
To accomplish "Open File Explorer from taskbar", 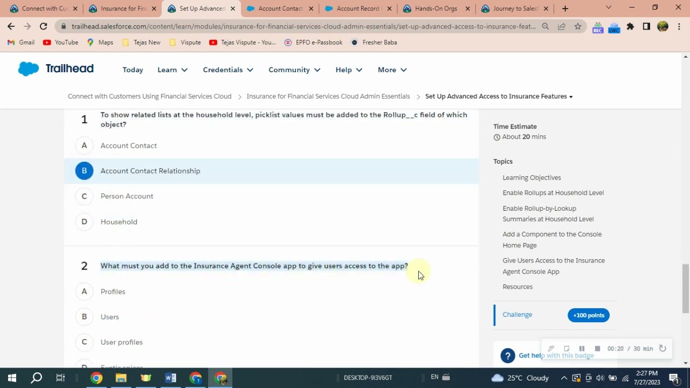I will click(x=121, y=378).
